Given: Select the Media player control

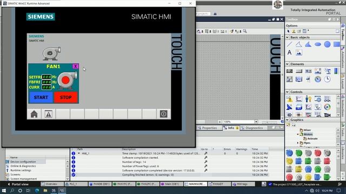Looking at the screenshot, I should (327, 107).
